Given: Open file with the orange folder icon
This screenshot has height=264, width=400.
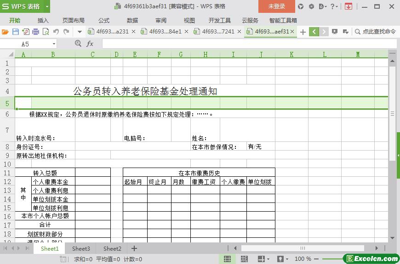Looking at the screenshot, I should point(5,32).
